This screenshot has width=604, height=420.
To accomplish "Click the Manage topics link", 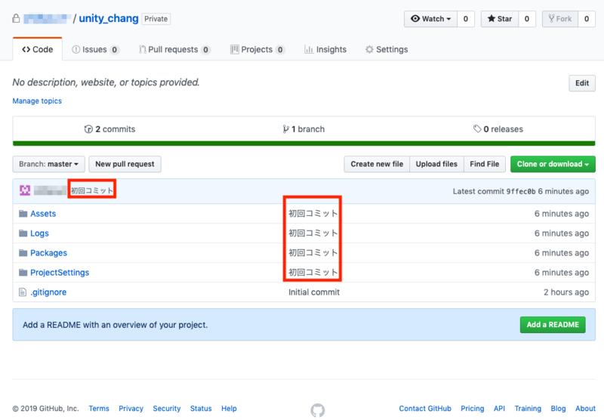I will [37, 101].
